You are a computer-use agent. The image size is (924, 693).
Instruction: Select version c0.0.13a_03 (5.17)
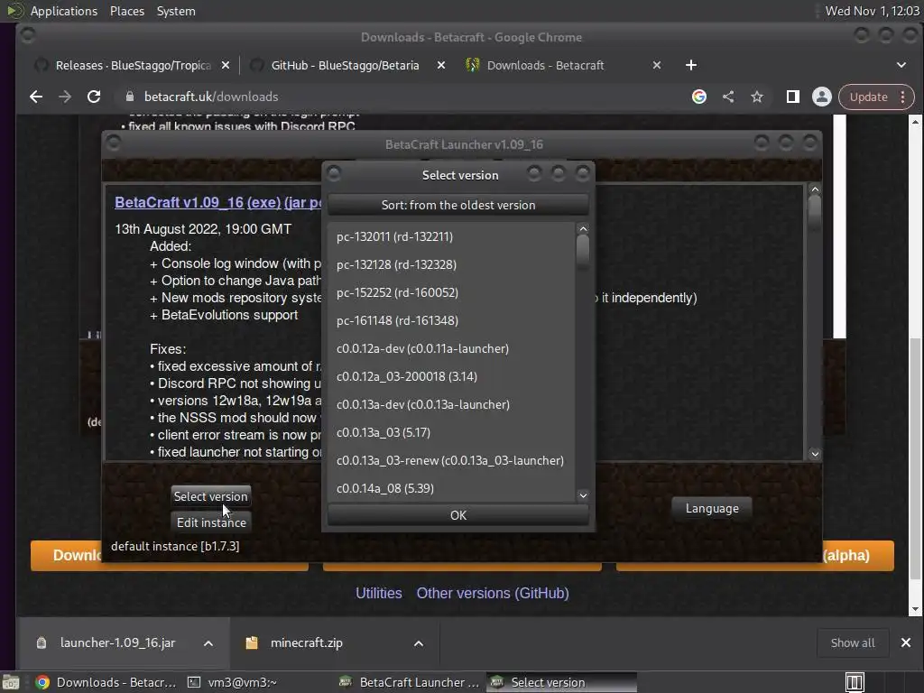point(450,432)
